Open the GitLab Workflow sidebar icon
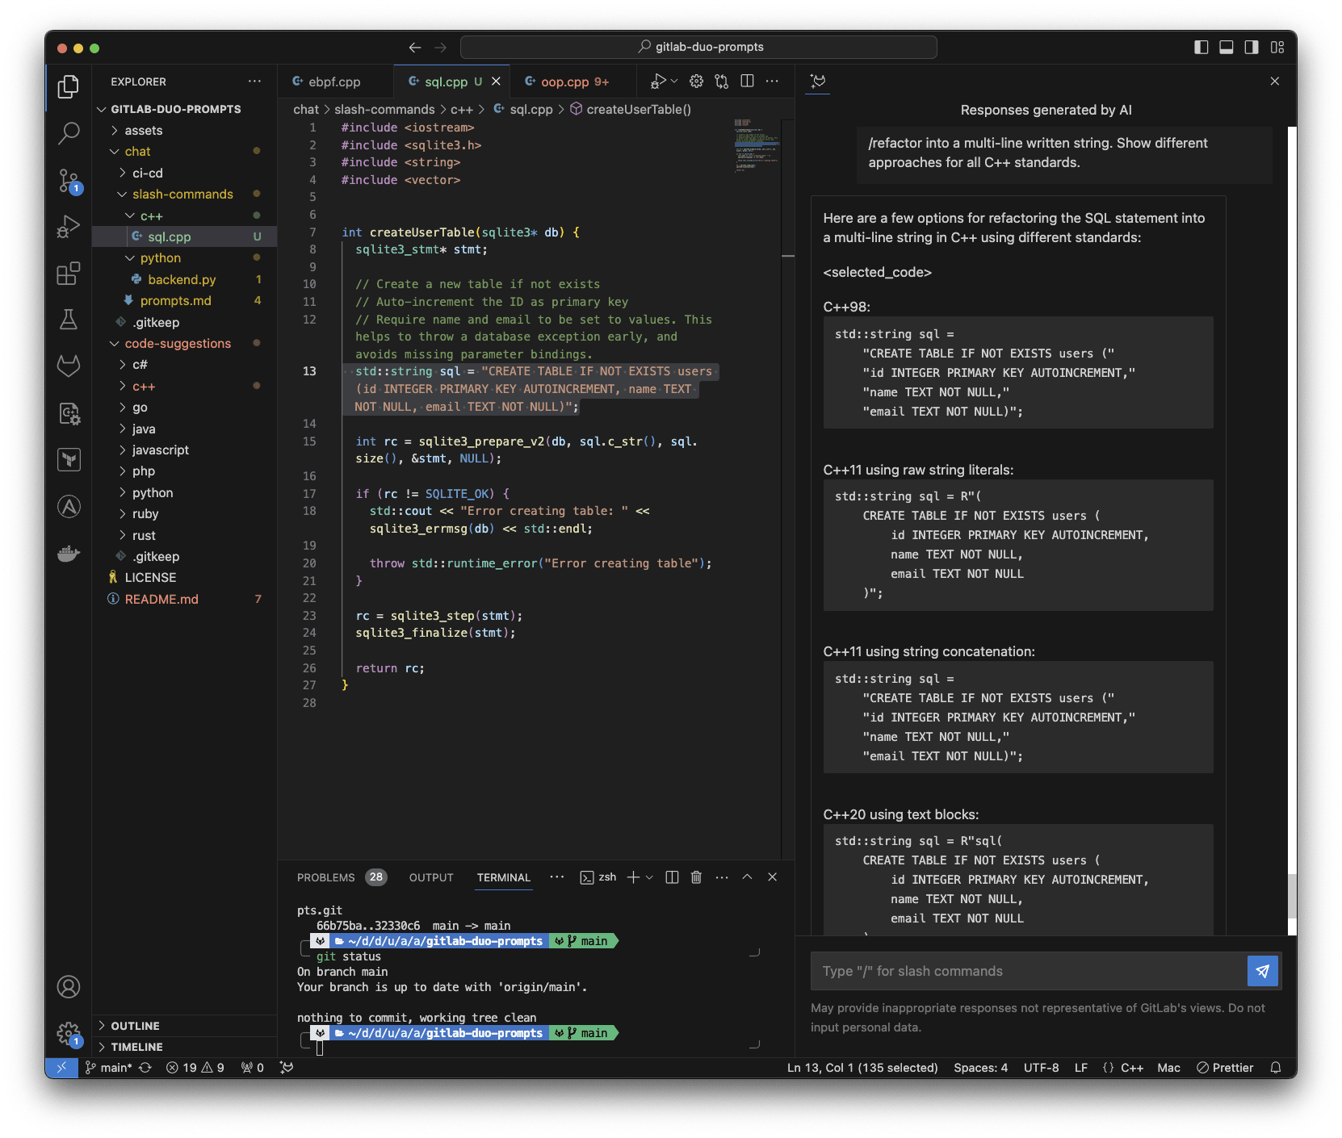Image resolution: width=1342 pixels, height=1138 pixels. click(x=69, y=365)
